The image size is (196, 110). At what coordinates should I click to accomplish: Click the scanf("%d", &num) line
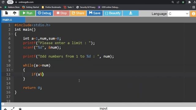[42, 48]
